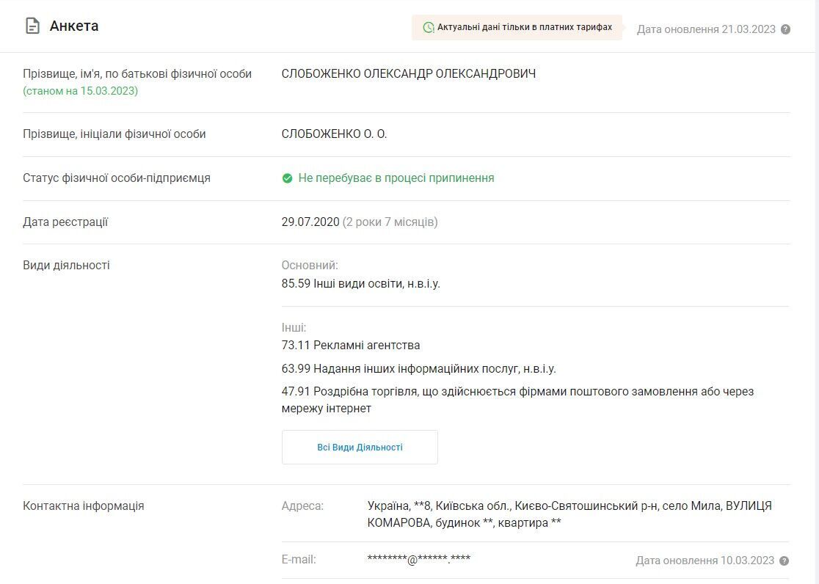Click the document icon beside Анкета heading

(32, 26)
